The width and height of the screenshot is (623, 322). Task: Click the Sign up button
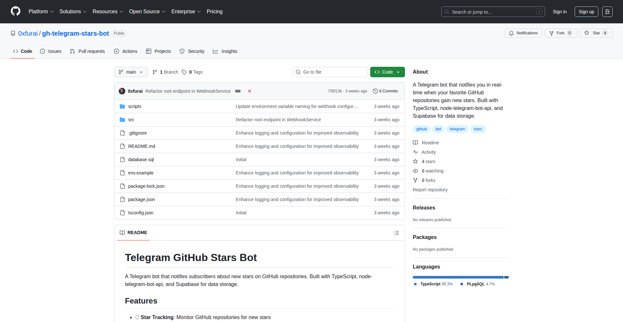pos(586,12)
